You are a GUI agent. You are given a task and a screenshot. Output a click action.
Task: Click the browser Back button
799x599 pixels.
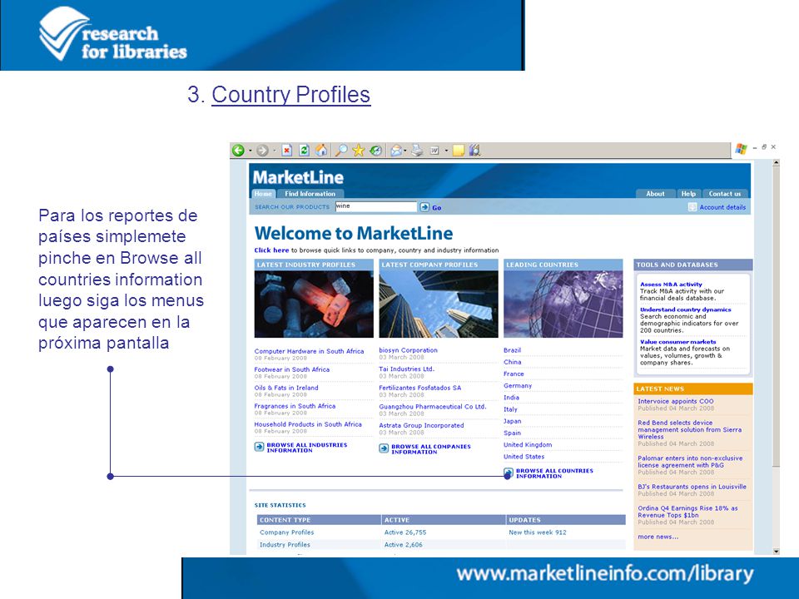[238, 151]
